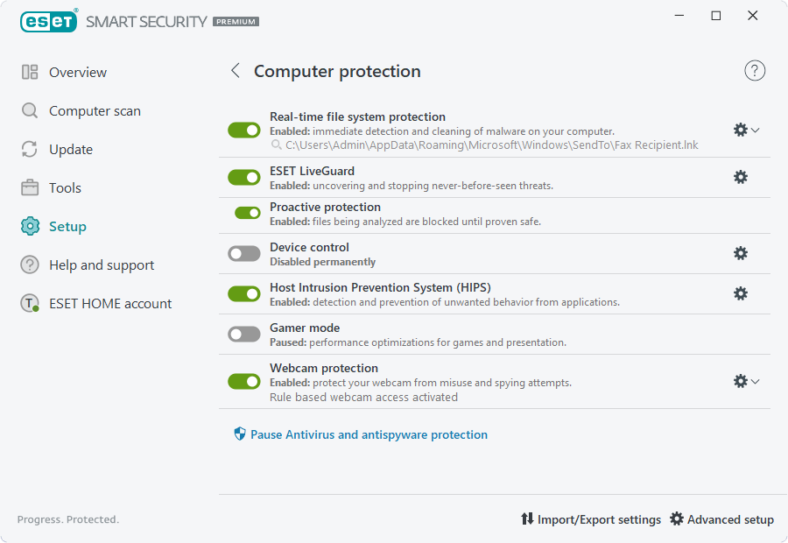Viewport: 788px width, 543px height.
Task: Select the Computer scan magnifier icon
Action: tap(28, 110)
